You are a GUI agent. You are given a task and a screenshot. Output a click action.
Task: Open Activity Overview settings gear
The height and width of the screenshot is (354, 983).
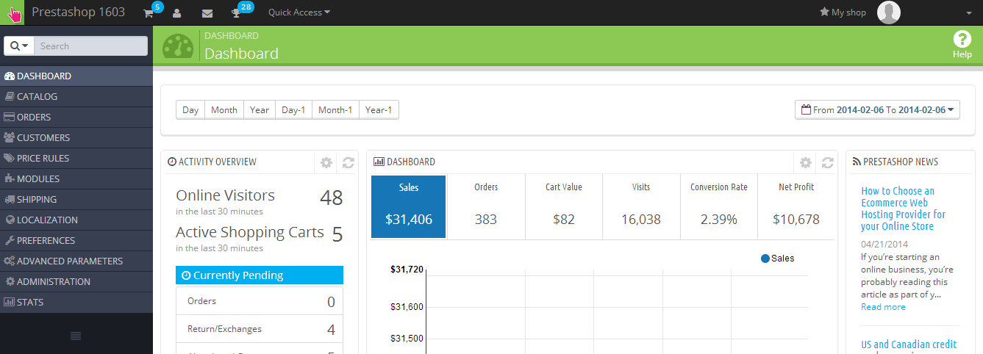(326, 162)
